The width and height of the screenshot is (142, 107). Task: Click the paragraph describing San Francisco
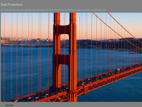click(54, 10)
